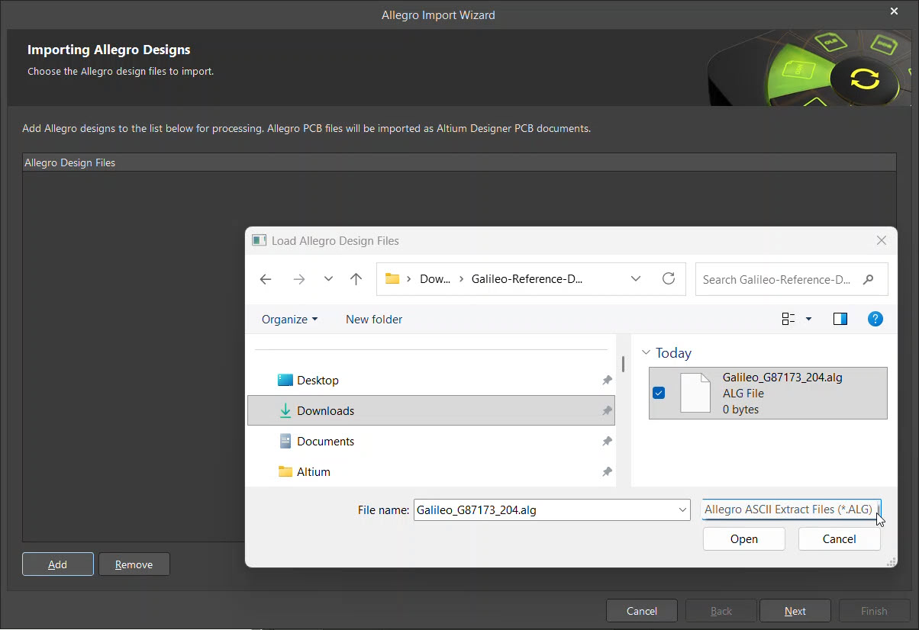Click Remove in the Import Wizard
Viewport: 919px width, 630px height.
[134, 564]
